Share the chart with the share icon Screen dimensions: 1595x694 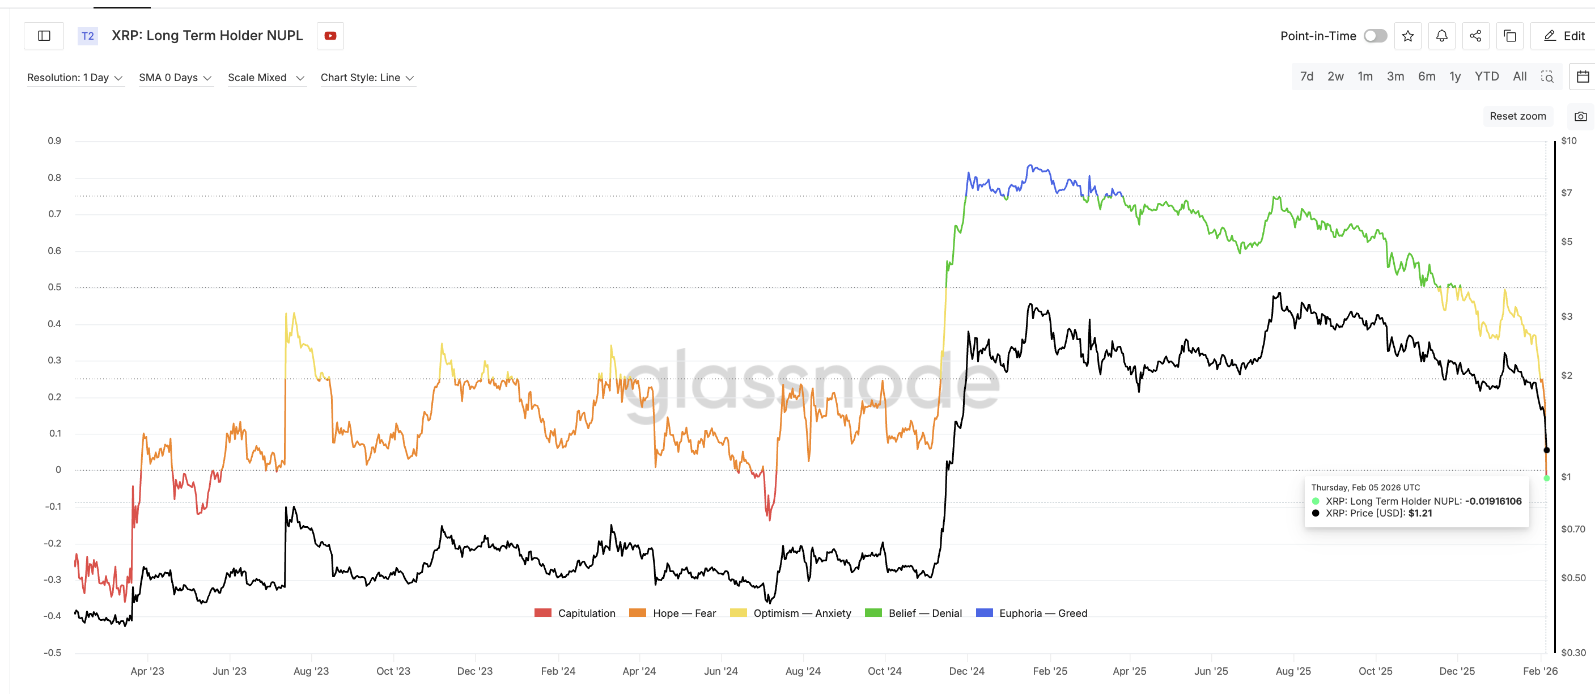(1475, 35)
